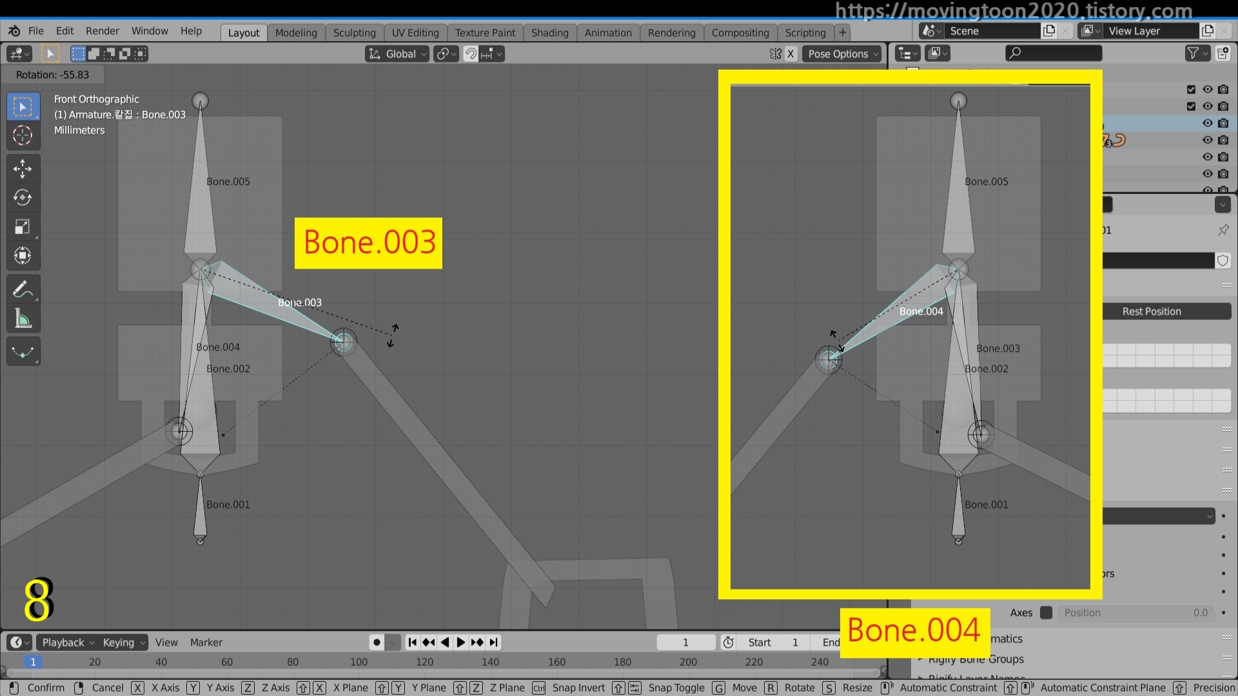Click New View Layer duplicate icon
This screenshot has height=696, width=1238.
tap(1208, 31)
